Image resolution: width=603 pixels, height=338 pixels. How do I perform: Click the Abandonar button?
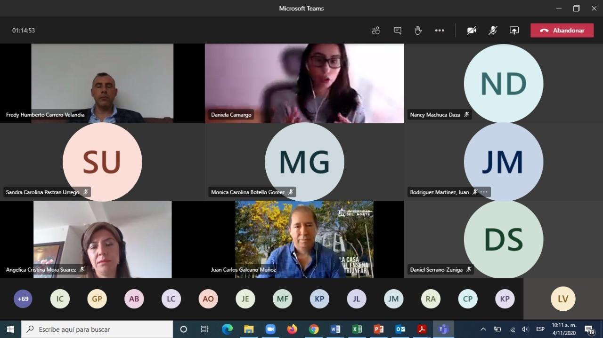[x=562, y=31]
